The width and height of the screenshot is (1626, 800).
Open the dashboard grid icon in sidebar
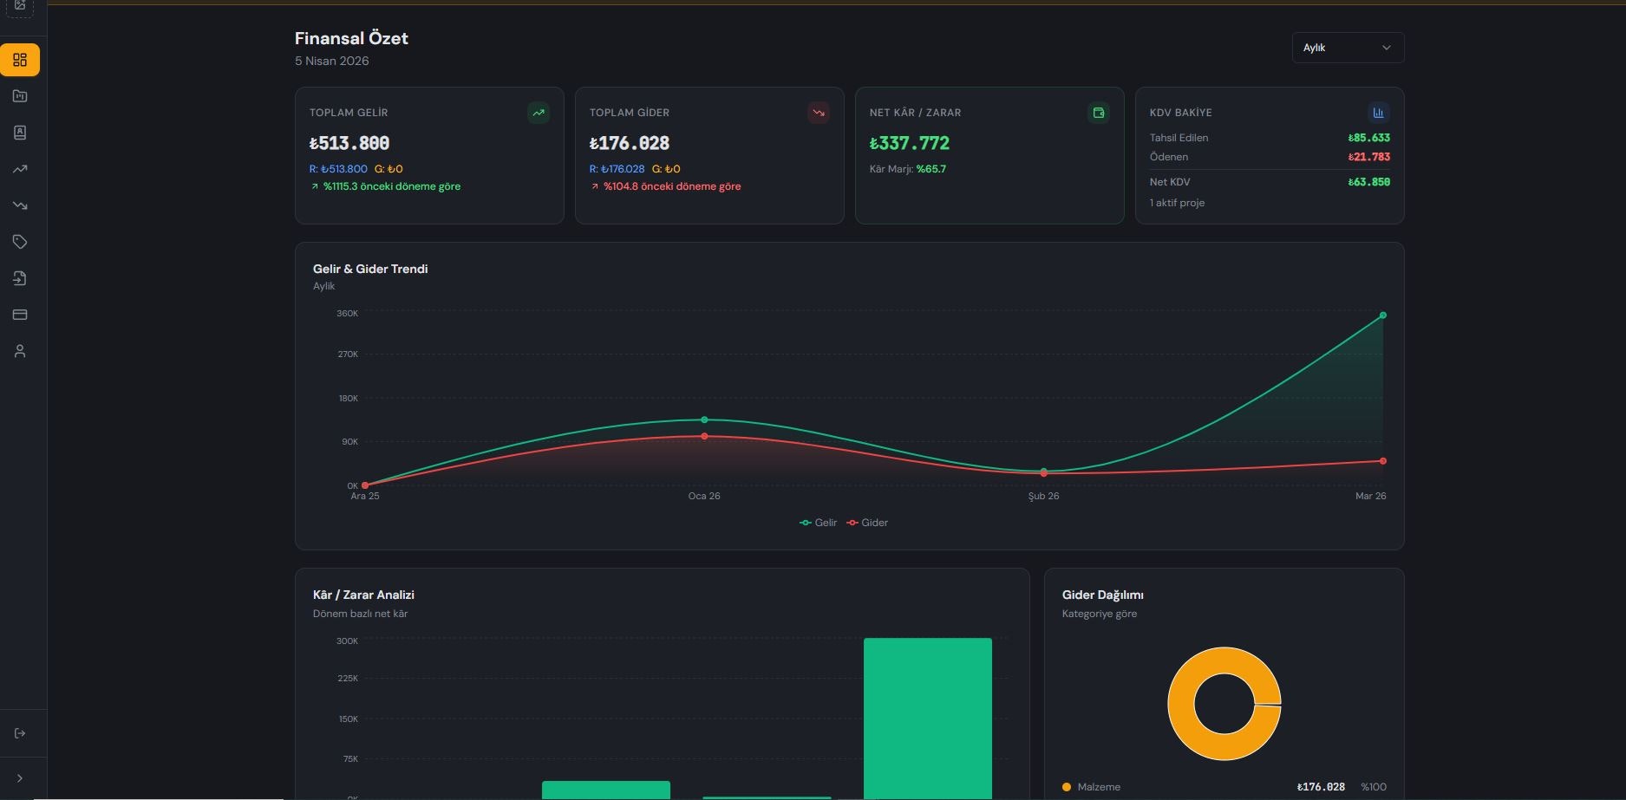(x=20, y=60)
